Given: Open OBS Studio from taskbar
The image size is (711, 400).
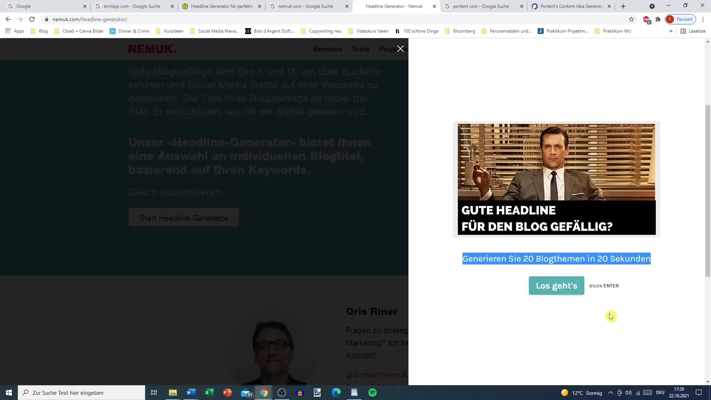Looking at the screenshot, I should pyautogui.click(x=282, y=393).
